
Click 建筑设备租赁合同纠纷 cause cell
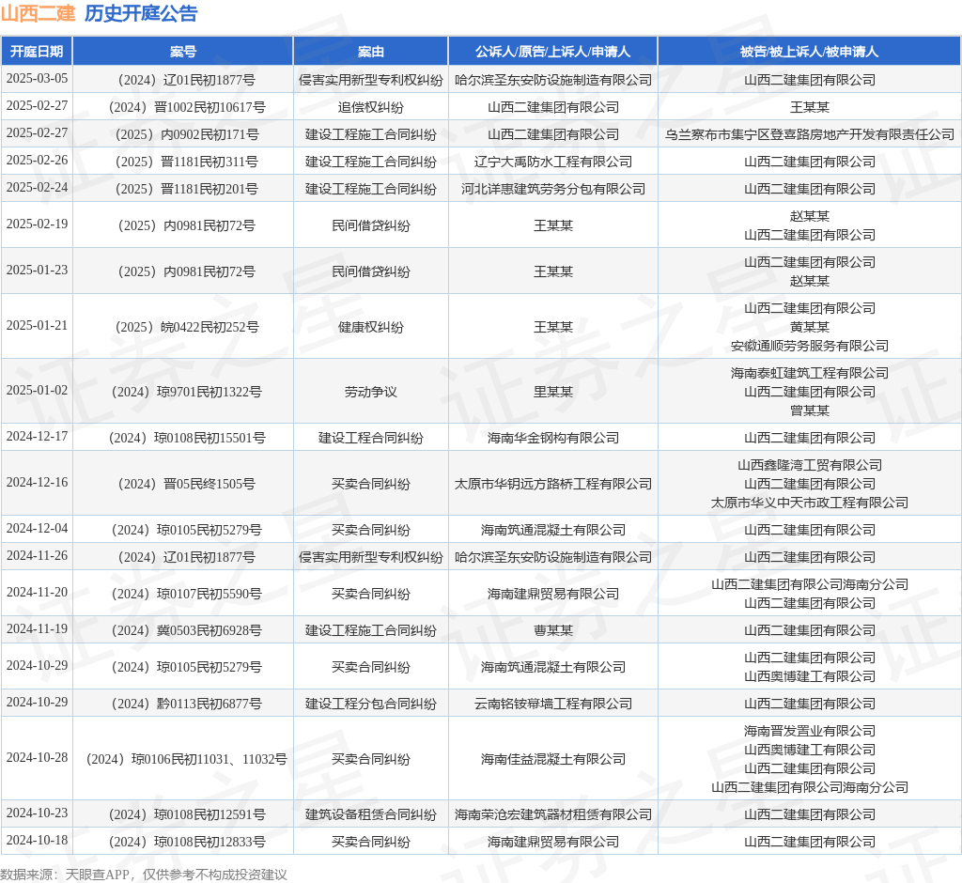(x=371, y=814)
